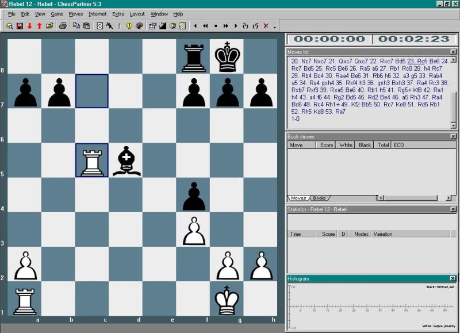Click the red down arrow toolbar icon
Viewport: 460px width, 333px height.
tap(29, 26)
